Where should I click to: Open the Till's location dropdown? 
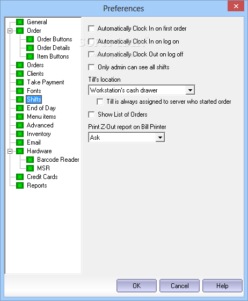[x=190, y=90]
